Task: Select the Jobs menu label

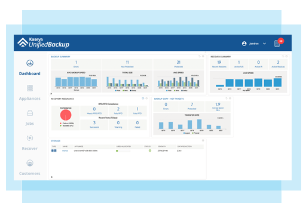Action: tap(30, 124)
